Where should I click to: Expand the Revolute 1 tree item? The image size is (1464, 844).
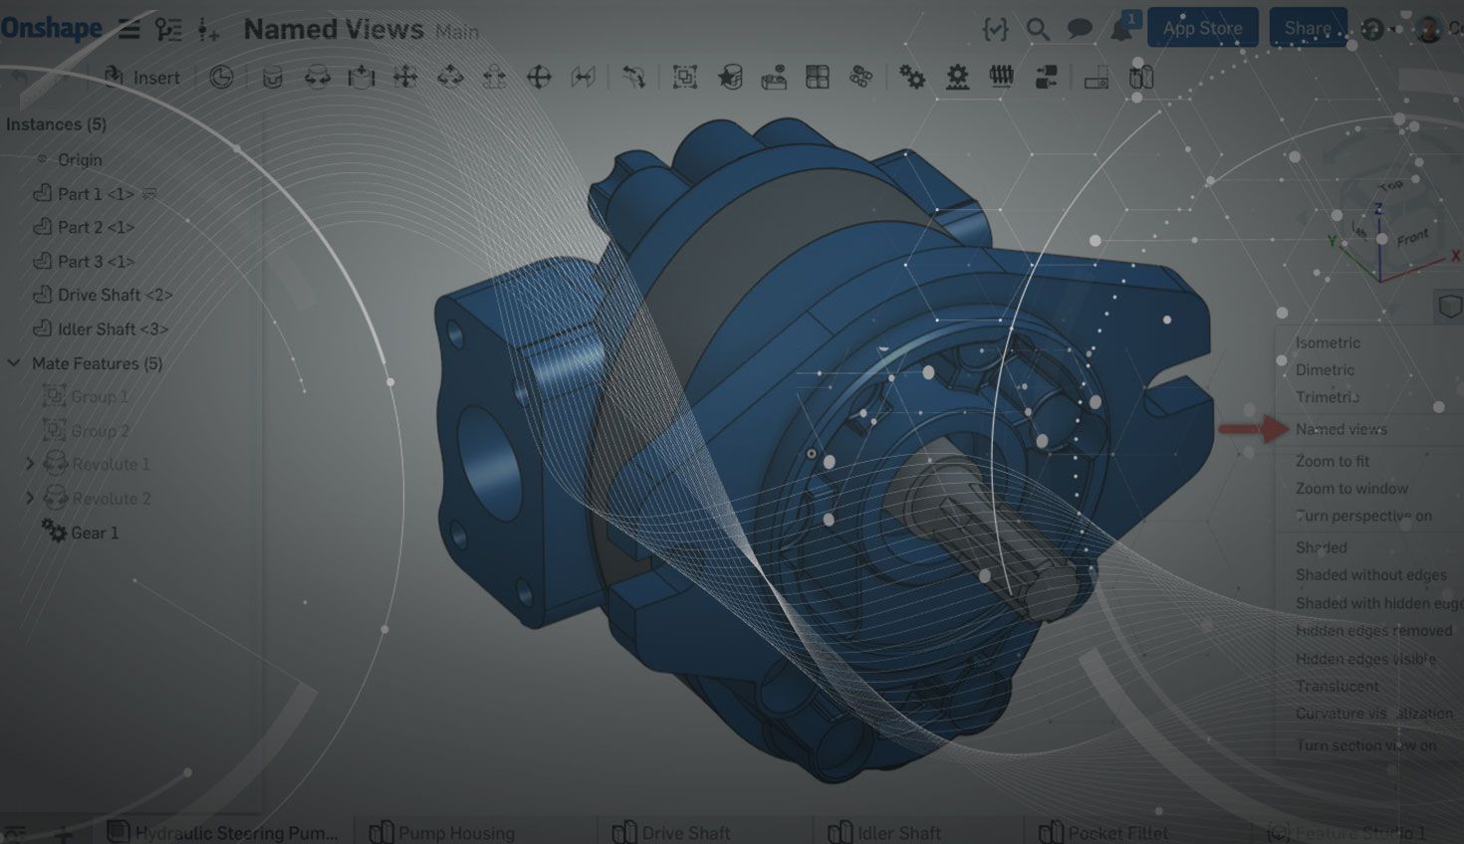(30, 464)
